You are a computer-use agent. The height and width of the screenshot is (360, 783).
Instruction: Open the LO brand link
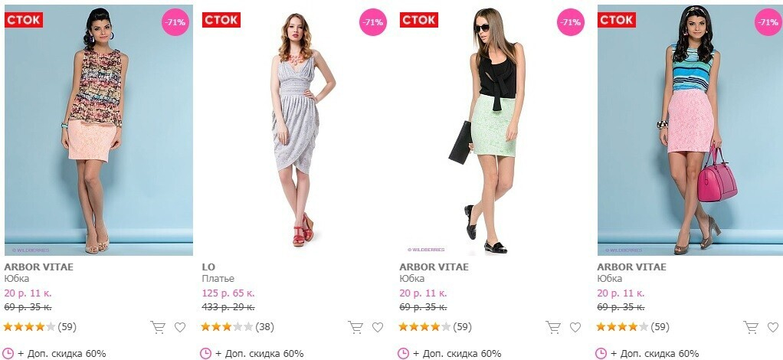(208, 267)
